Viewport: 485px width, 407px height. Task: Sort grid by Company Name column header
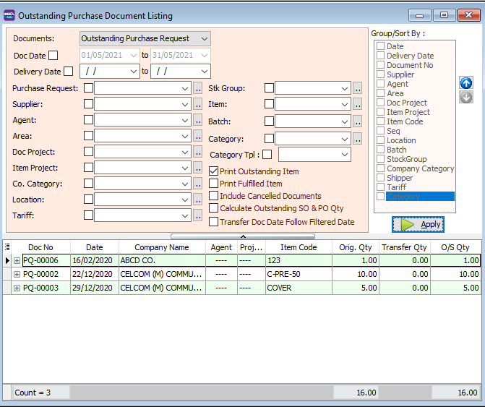(x=161, y=247)
